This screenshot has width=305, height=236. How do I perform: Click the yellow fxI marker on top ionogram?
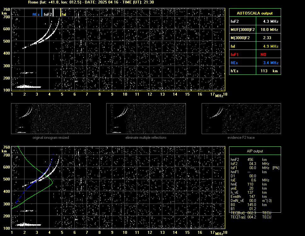tap(61, 12)
